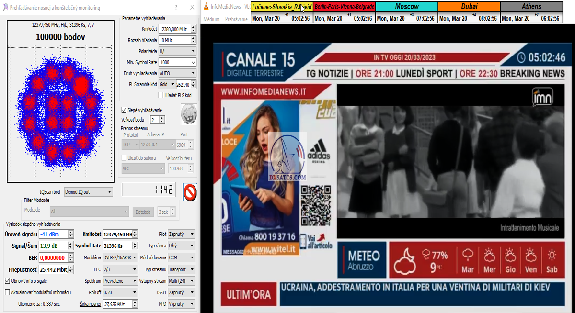Toggle Obnoviť info o signále checkbox
This screenshot has width=575, height=313.
[x=7, y=280]
